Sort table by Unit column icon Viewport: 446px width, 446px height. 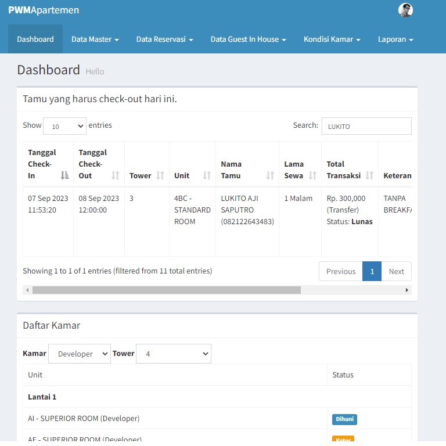coord(207,175)
